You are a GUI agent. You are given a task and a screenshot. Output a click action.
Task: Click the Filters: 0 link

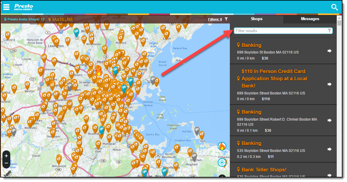click(x=215, y=19)
